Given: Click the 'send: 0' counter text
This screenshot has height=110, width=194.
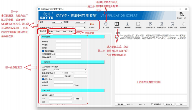Looking at the screenshot, I should coord(130,104).
